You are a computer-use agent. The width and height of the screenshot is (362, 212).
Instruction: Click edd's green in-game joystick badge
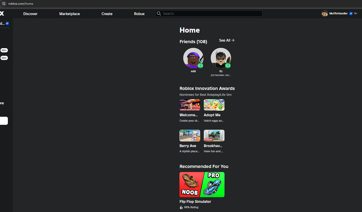click(201, 66)
